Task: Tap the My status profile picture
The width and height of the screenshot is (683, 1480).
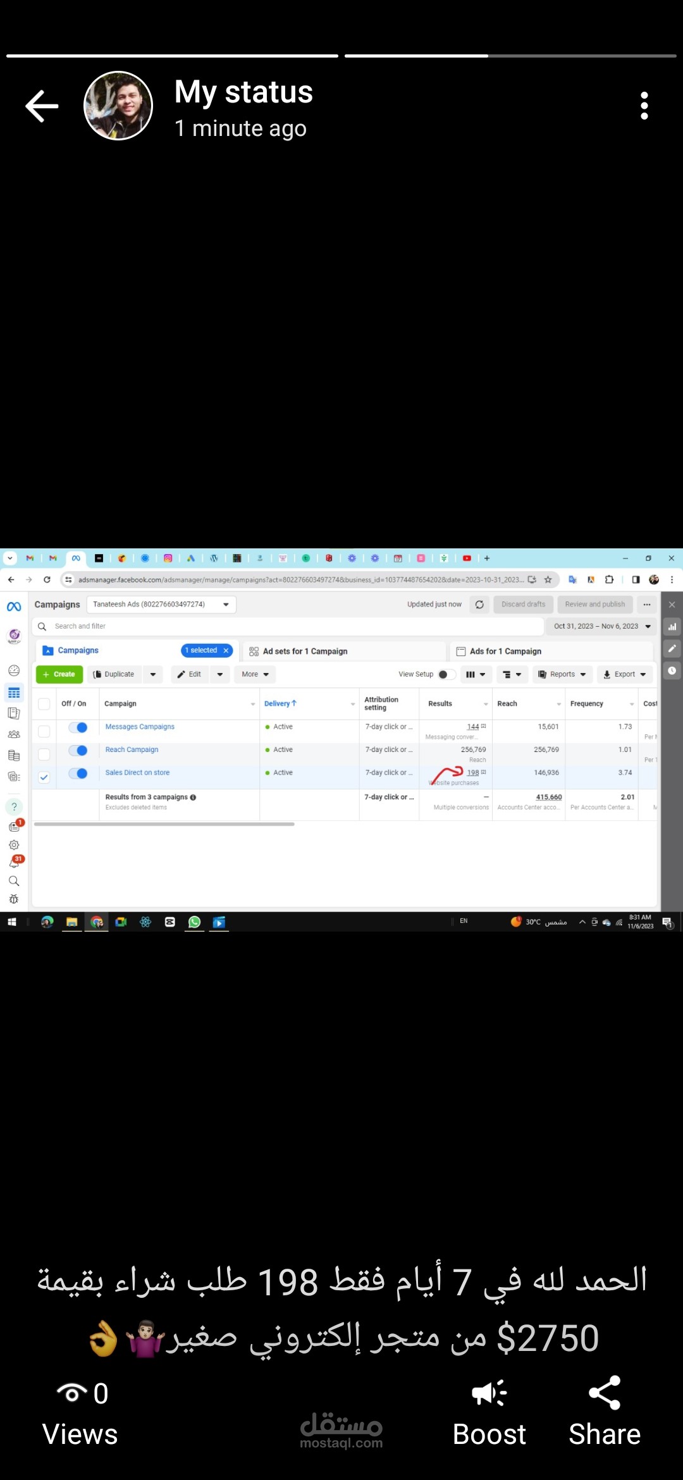Action: pos(118,106)
